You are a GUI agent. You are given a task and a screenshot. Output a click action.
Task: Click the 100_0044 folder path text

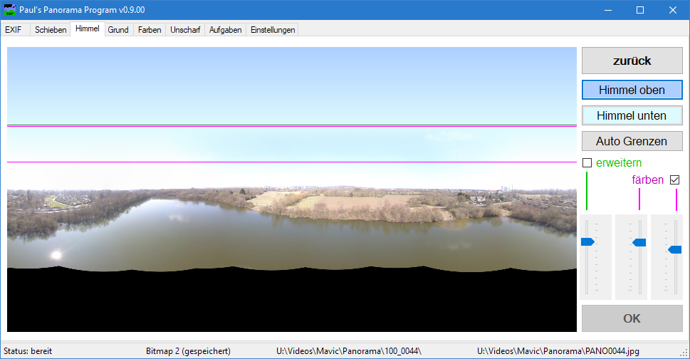(x=349, y=351)
